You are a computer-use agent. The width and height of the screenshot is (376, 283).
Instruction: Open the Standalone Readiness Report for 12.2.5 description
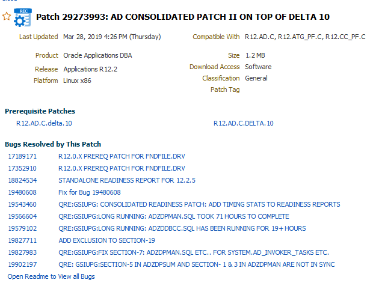coord(126,180)
